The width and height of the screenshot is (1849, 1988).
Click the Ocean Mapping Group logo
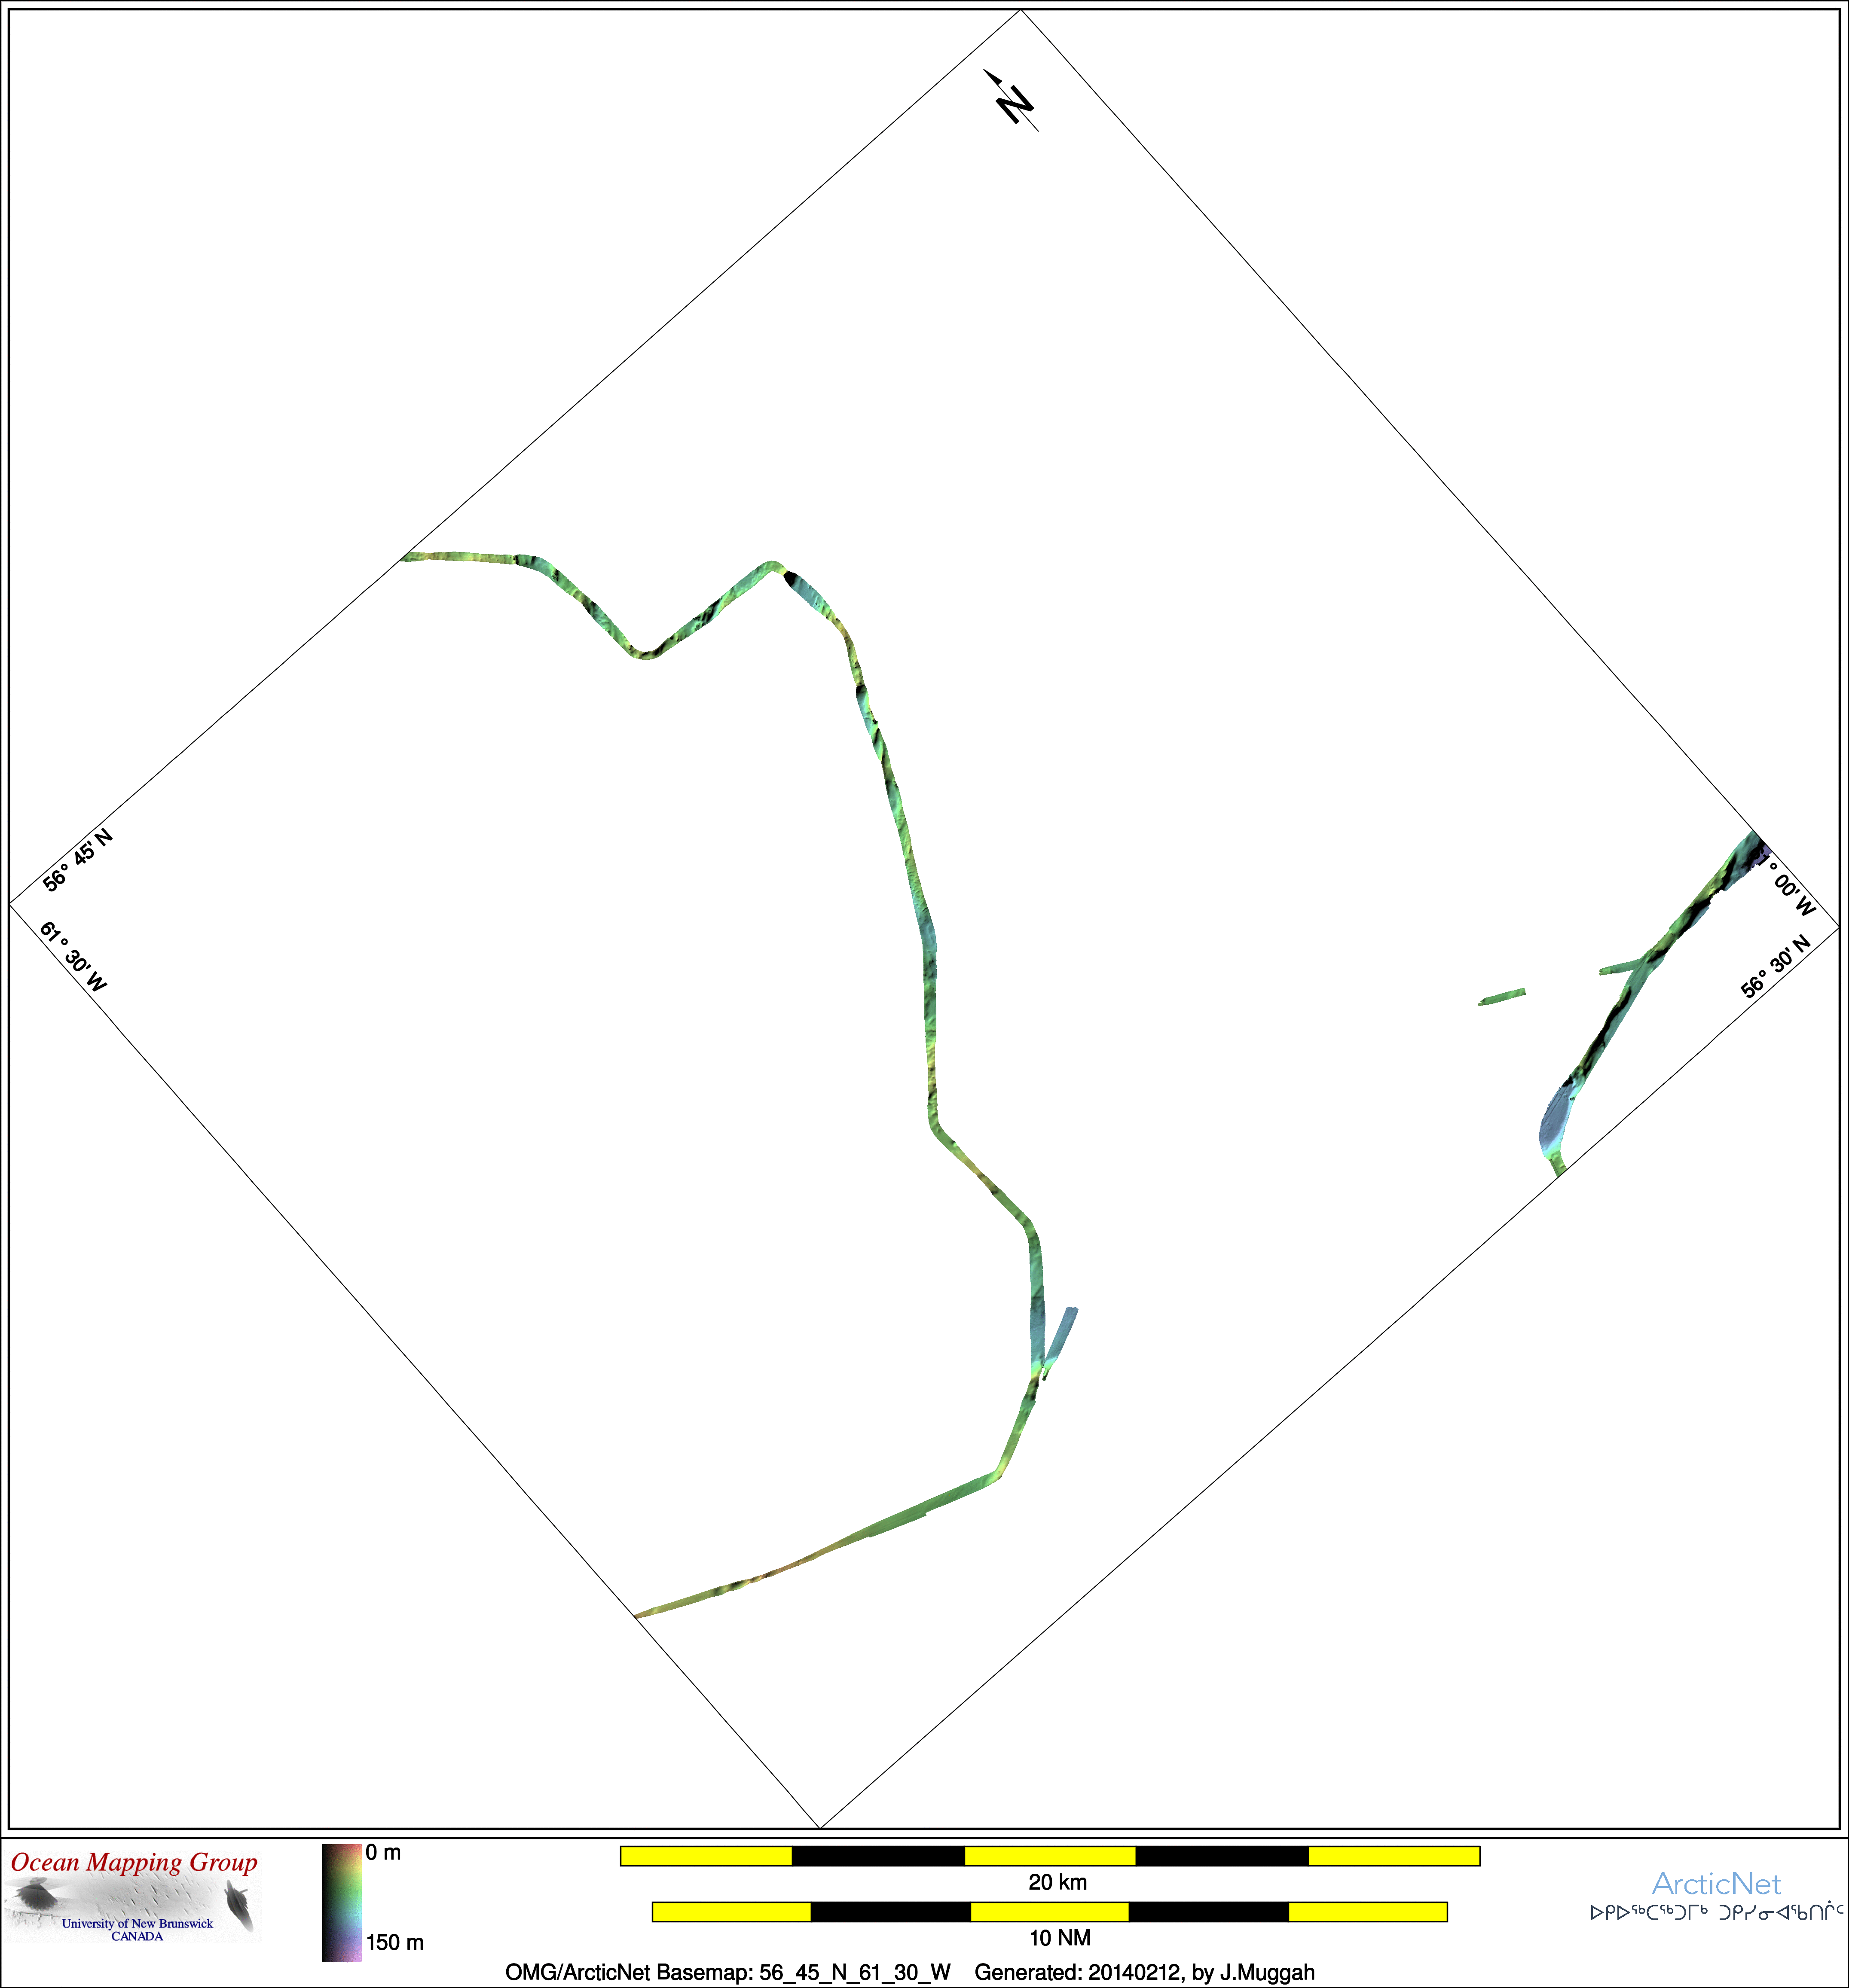click(133, 1896)
